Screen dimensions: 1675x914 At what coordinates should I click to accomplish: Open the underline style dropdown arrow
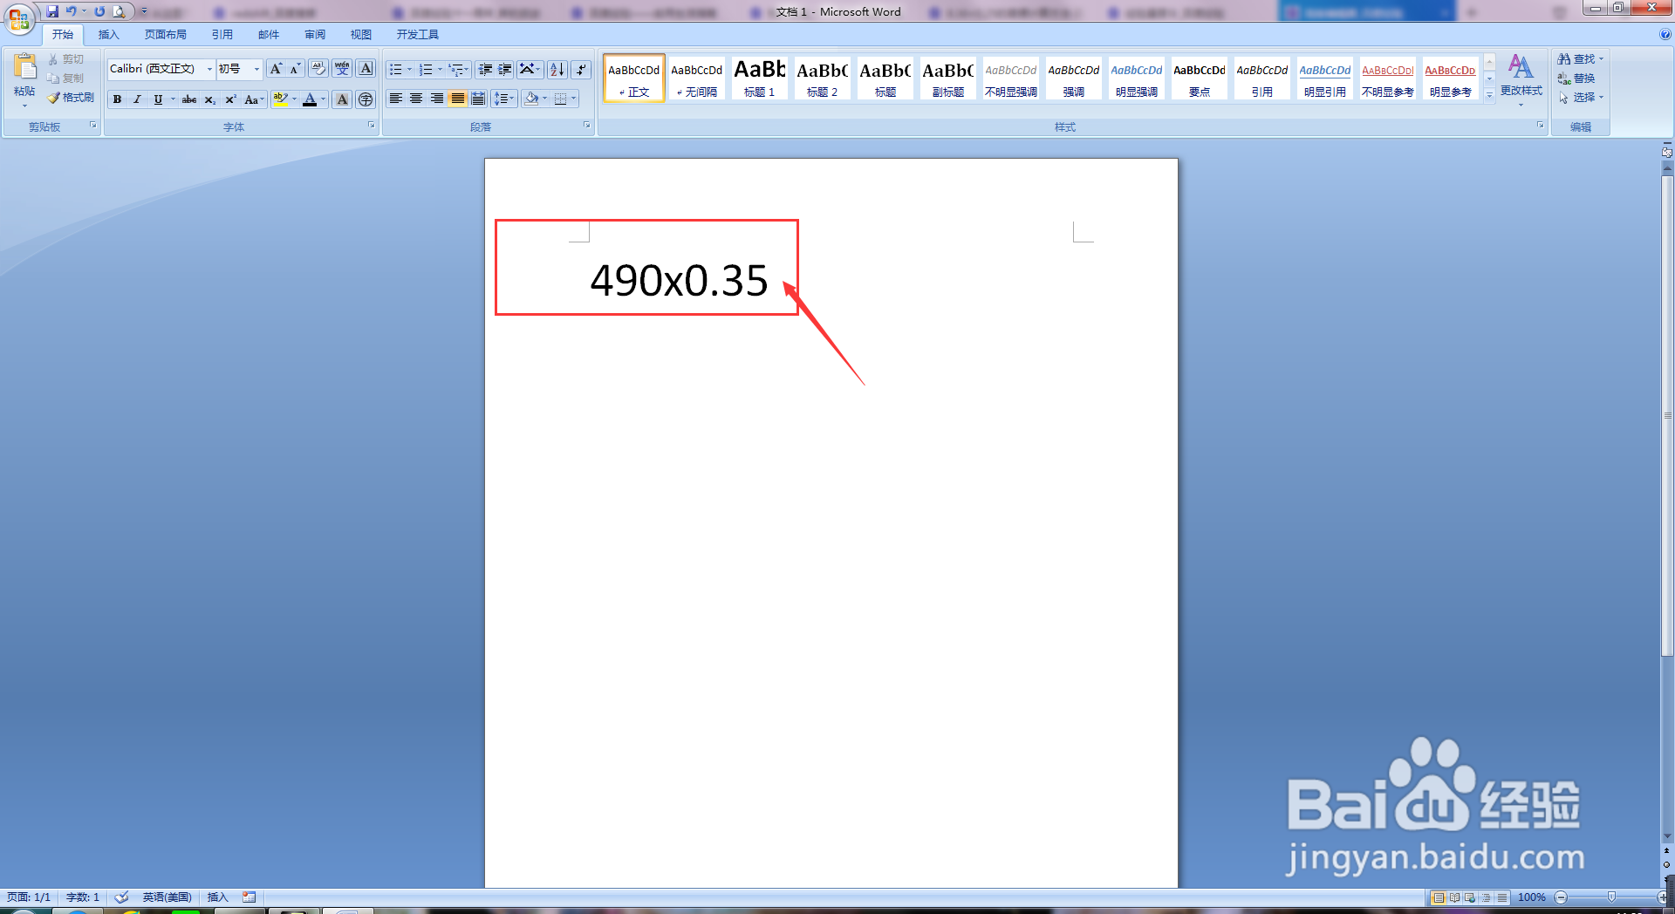click(x=173, y=99)
